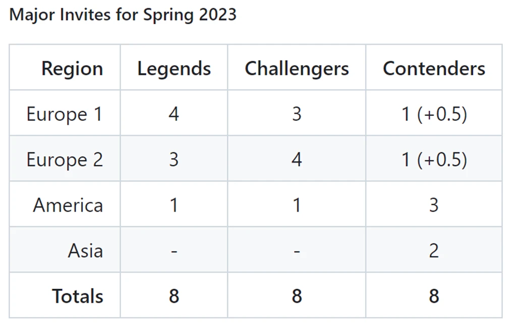Select Asia Contenders value 2
Viewport: 512px width, 327px height.
pyautogui.click(x=434, y=251)
